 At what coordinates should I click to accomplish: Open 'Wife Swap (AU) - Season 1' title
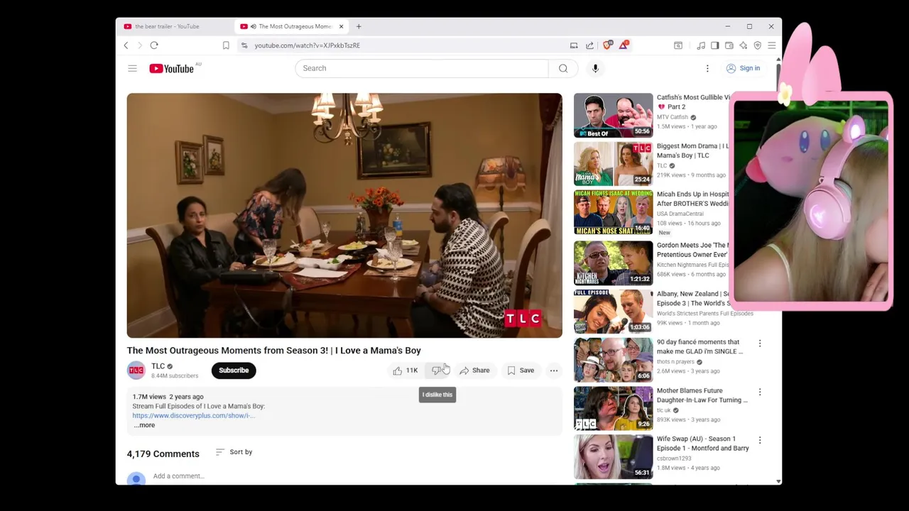click(702, 444)
